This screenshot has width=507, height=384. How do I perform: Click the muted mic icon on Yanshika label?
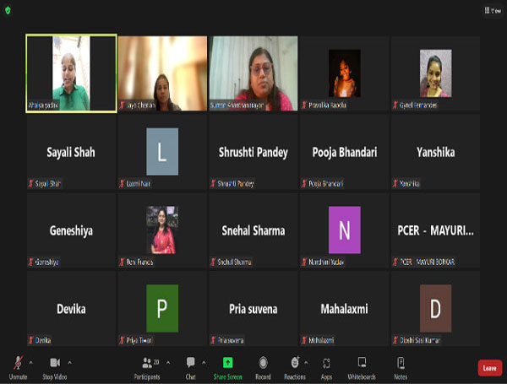[x=395, y=183]
